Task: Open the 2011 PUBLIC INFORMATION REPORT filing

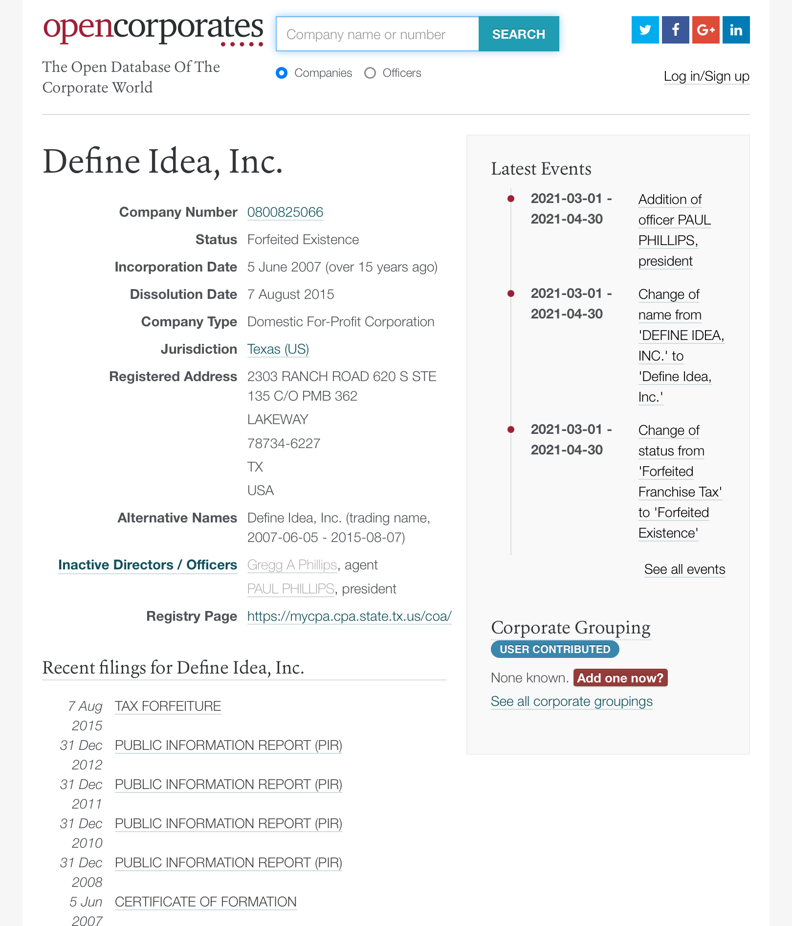Action: pyautogui.click(x=228, y=785)
